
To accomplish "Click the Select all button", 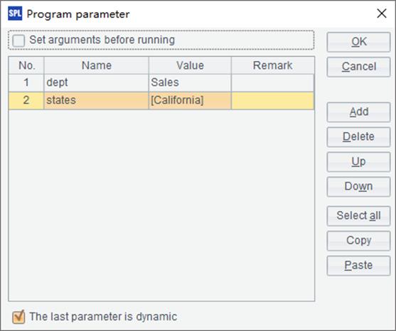I will 358,216.
